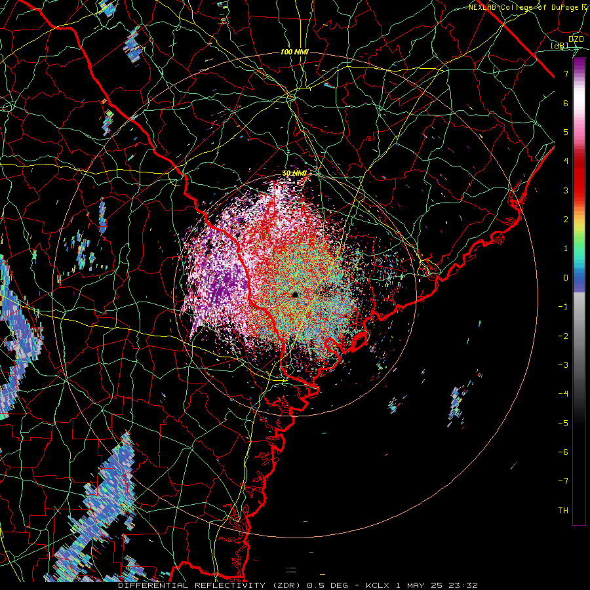Click the -7 value on the color scale

[x=563, y=481]
